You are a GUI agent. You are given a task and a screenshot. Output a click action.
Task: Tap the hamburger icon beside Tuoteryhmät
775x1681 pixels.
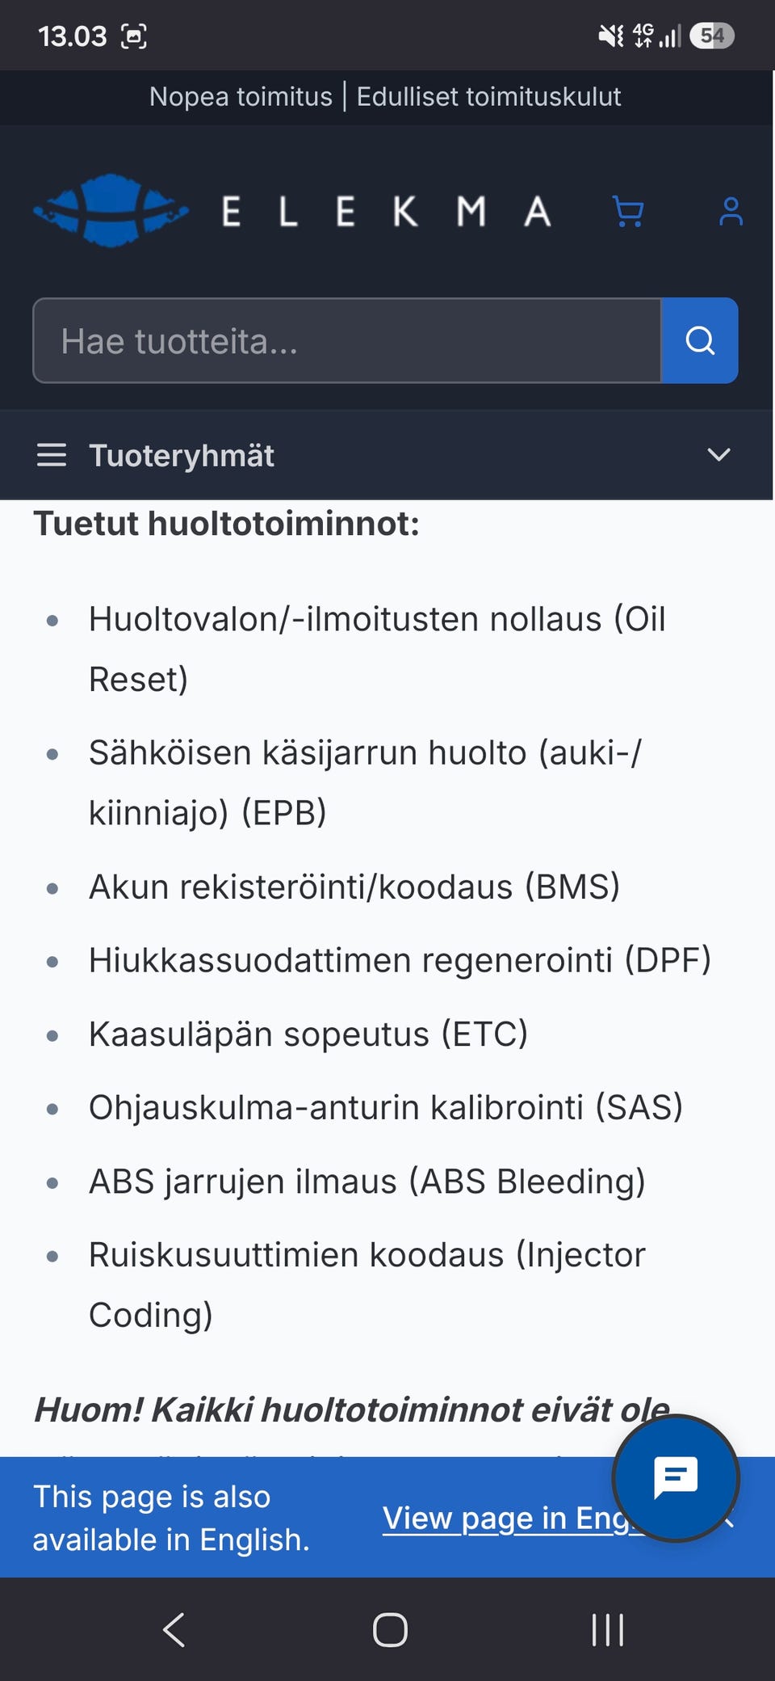[x=52, y=455]
